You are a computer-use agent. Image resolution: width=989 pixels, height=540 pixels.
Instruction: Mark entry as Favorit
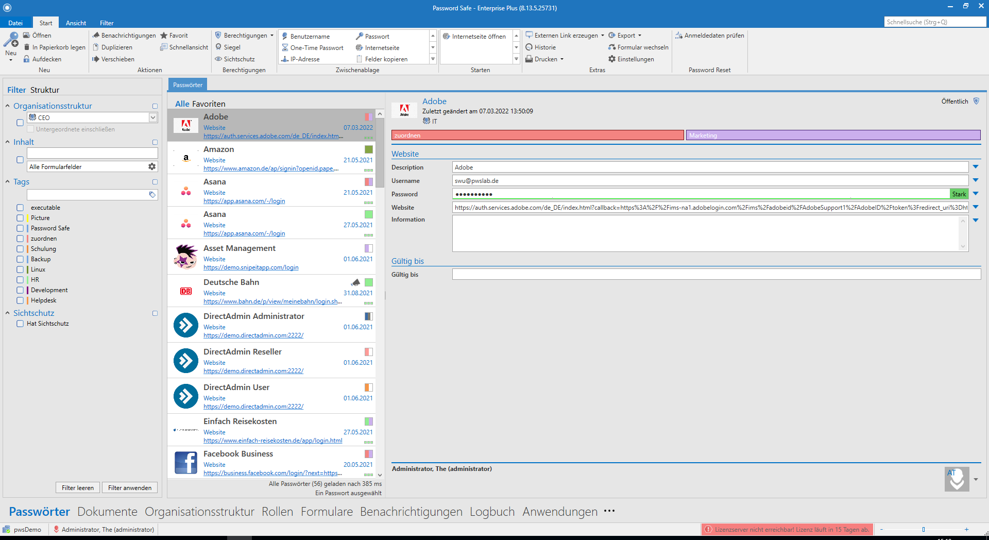point(174,36)
